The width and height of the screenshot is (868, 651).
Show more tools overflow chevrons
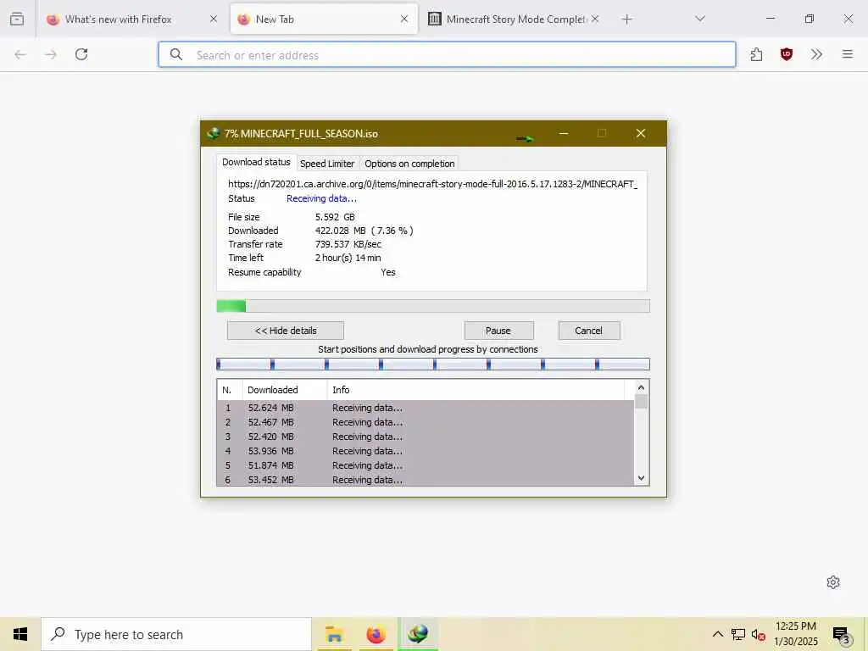tap(816, 54)
